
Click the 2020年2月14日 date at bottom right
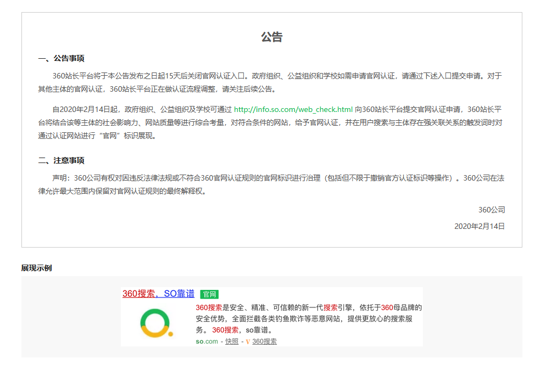(480, 226)
